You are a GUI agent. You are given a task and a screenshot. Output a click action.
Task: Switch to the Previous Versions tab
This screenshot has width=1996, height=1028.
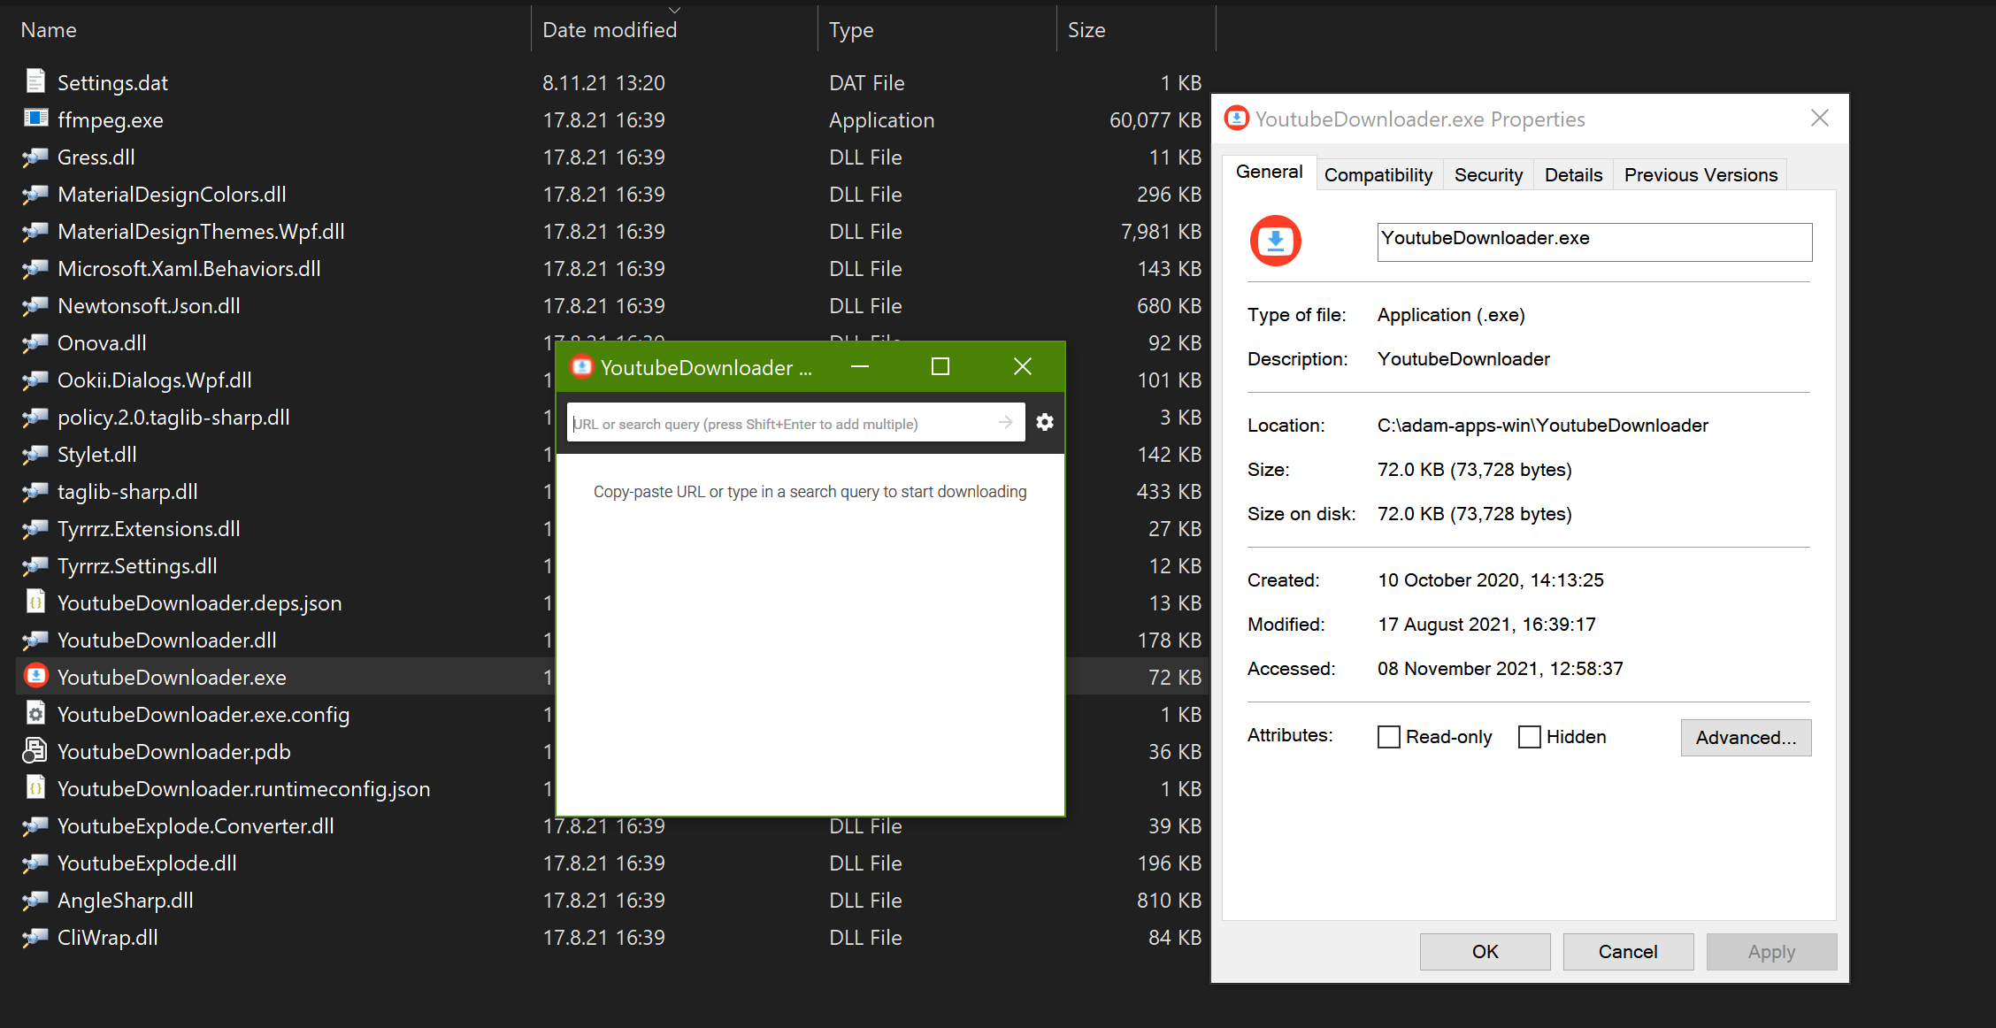[x=1700, y=174]
